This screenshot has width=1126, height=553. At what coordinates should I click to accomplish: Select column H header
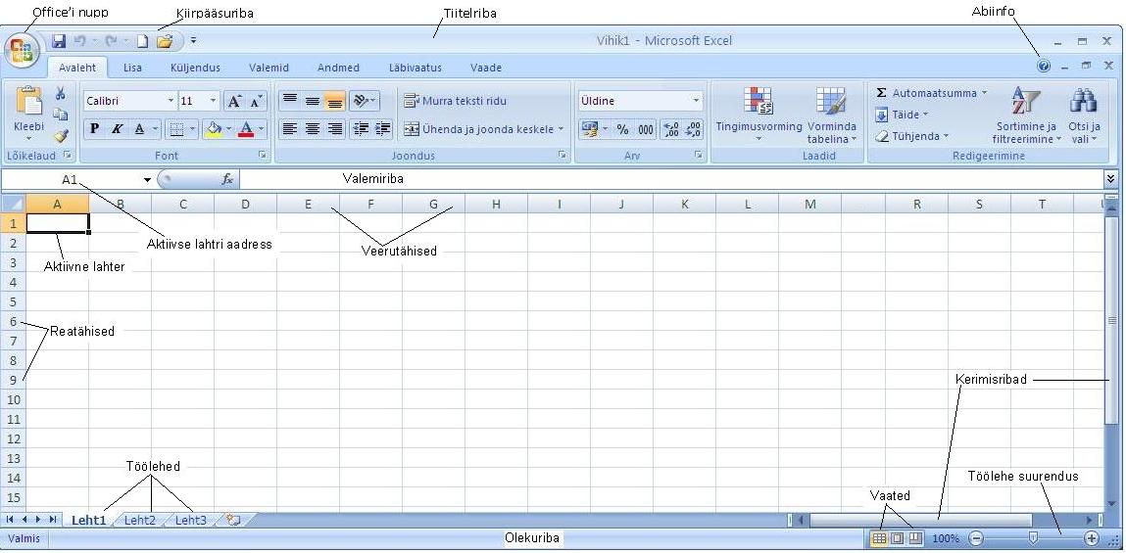496,205
